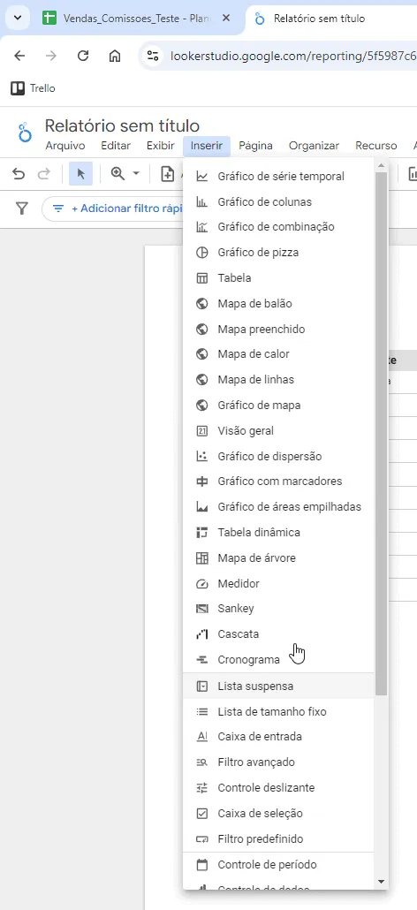417x910 pixels.
Task: Click the undo arrow icon
Action: [19, 174]
